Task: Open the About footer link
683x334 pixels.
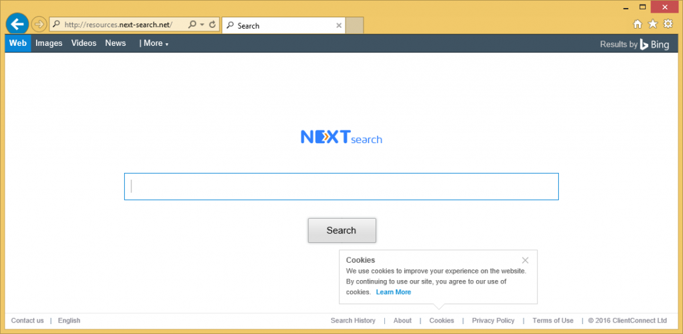Action: 402,321
